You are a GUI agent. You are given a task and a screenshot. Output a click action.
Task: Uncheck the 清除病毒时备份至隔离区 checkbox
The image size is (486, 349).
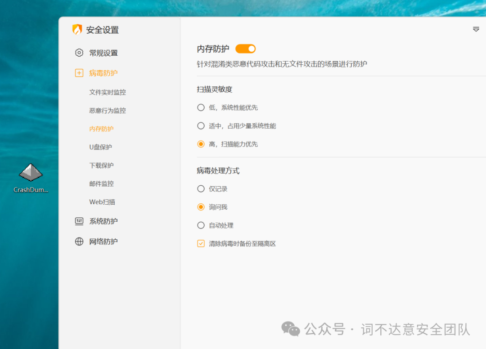point(201,243)
